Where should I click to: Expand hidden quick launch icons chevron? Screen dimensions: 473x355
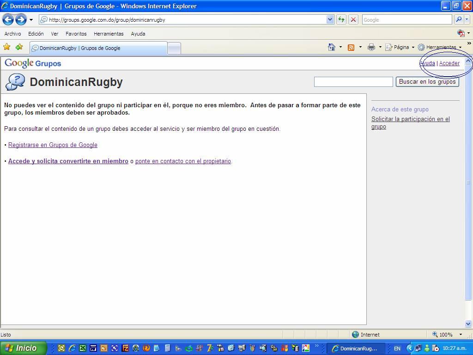(317, 346)
